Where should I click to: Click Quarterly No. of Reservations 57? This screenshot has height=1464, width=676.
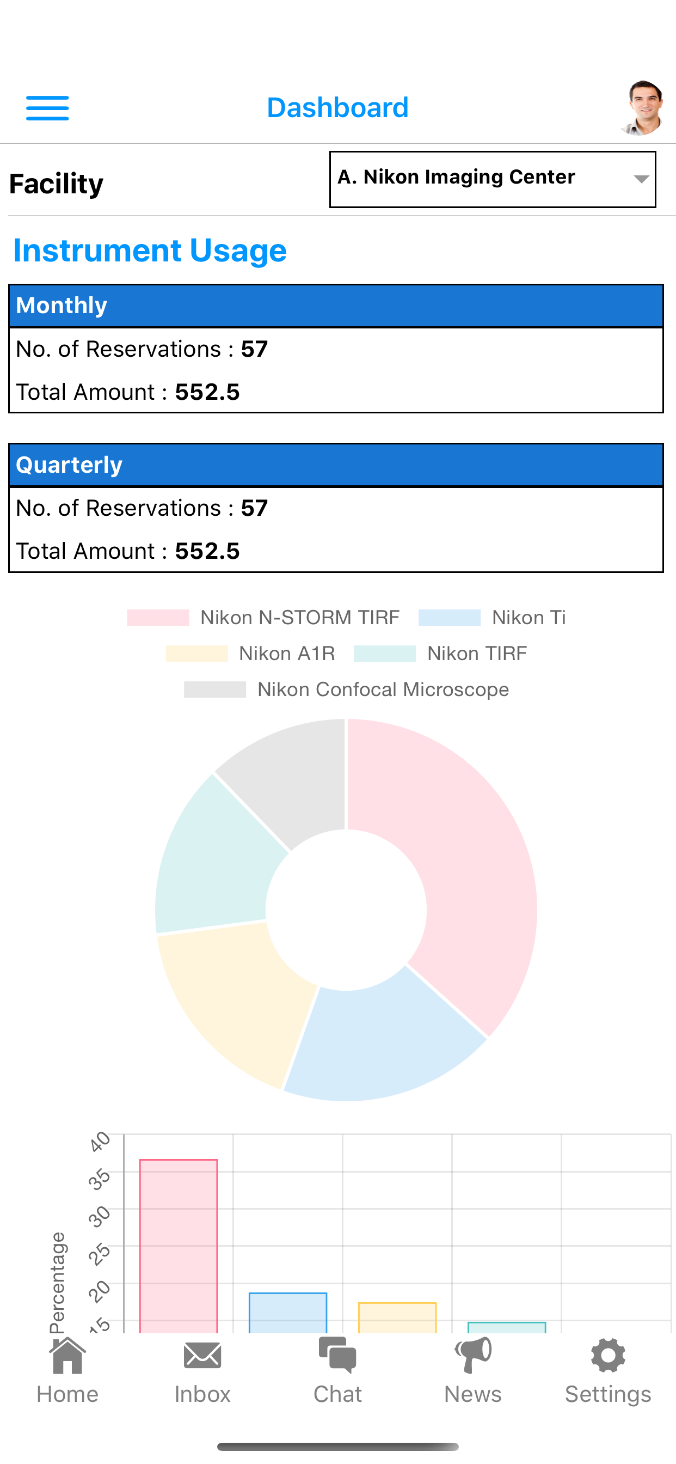tap(142, 508)
